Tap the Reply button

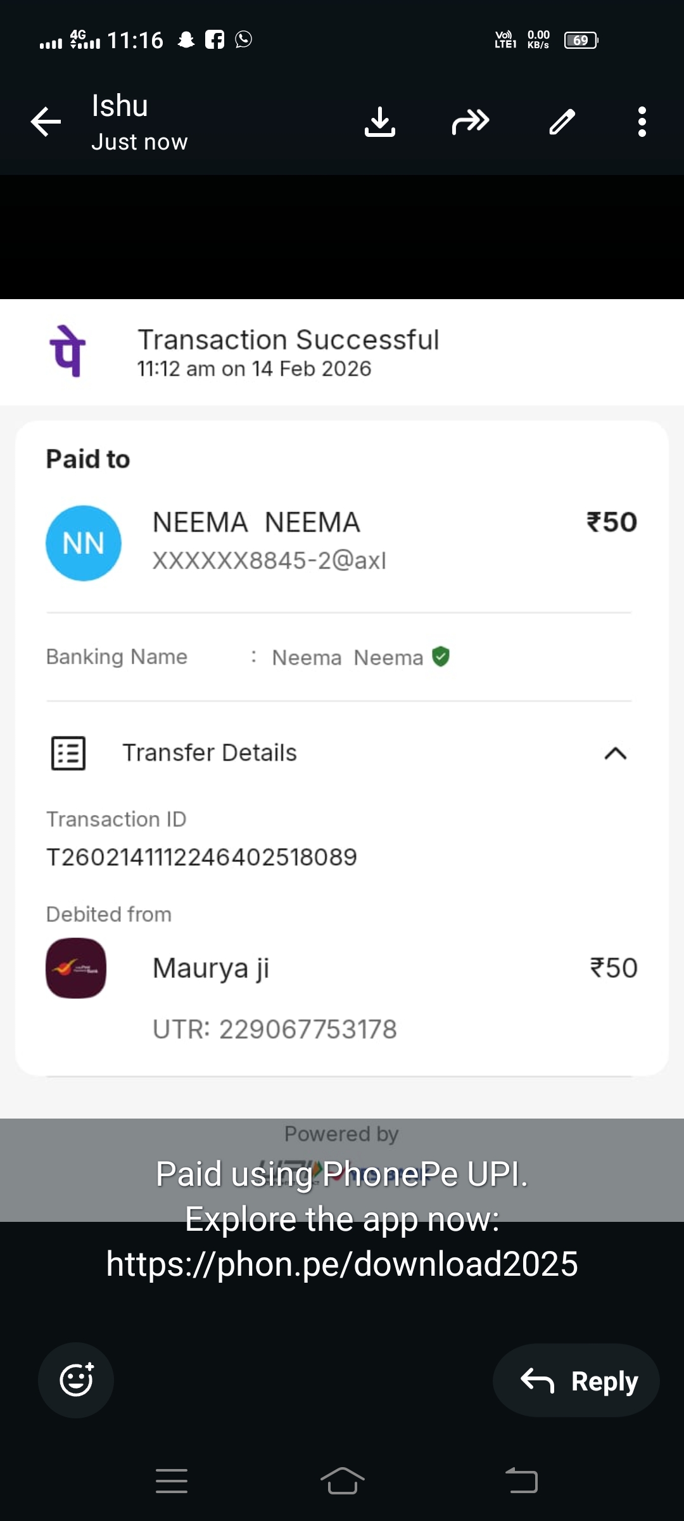[x=576, y=1381]
